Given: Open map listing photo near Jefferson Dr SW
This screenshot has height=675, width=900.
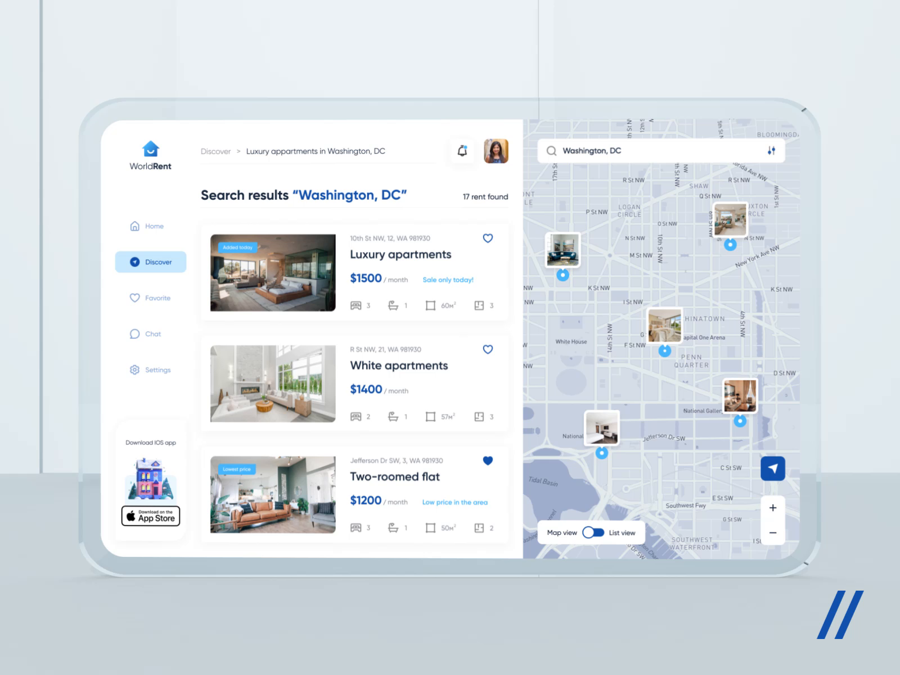Looking at the screenshot, I should (x=602, y=428).
